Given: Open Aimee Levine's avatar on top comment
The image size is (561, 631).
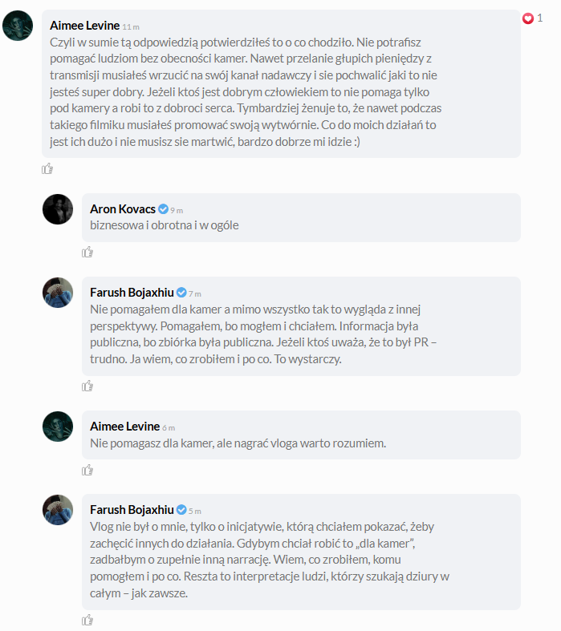Looking at the screenshot, I should coord(18,26).
